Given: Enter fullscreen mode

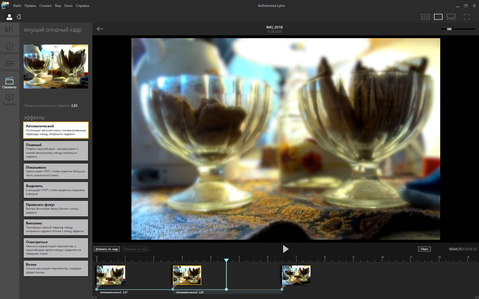Looking at the screenshot, I should click(466, 17).
